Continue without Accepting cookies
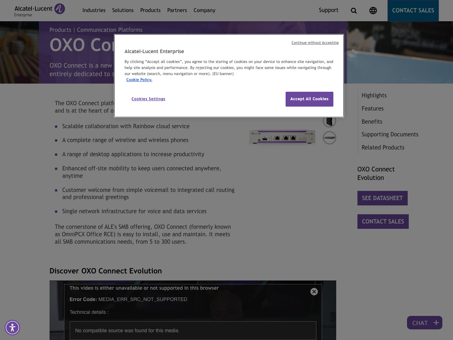This screenshot has width=453, height=340. (x=315, y=42)
